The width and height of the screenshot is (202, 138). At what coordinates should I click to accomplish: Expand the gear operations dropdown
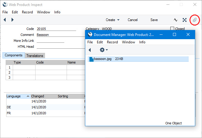point(104,50)
